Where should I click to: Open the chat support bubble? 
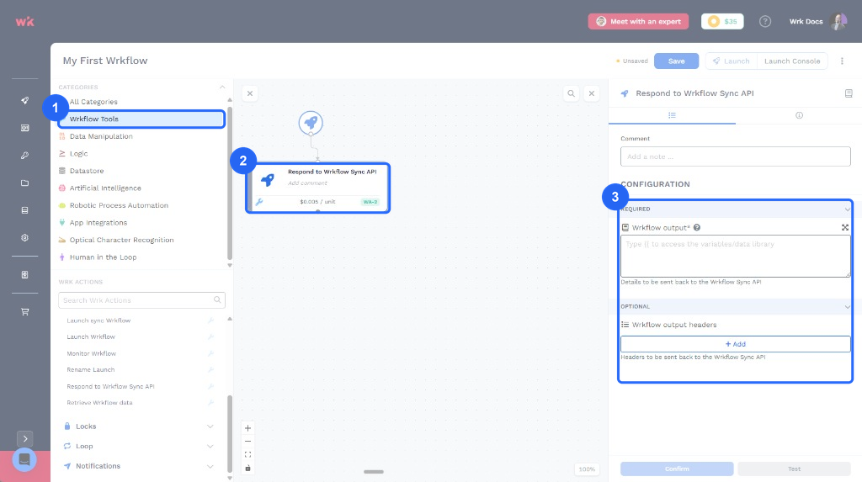24,459
